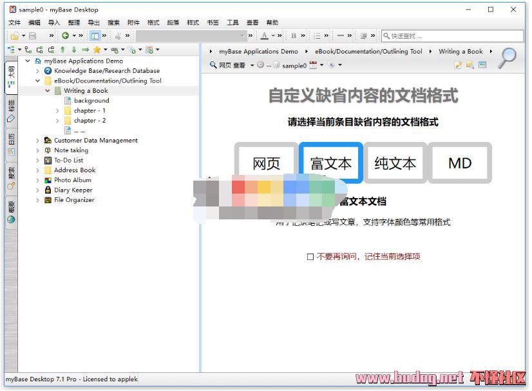
Task: Click the calendar icon next to sample0
Action: [313, 65]
